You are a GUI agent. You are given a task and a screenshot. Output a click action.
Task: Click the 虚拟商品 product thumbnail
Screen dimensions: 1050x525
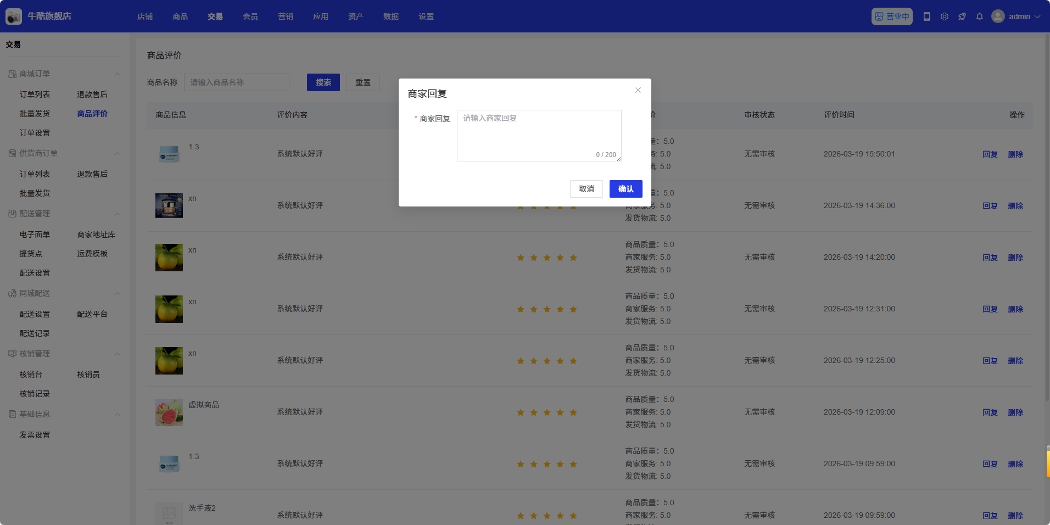(169, 412)
